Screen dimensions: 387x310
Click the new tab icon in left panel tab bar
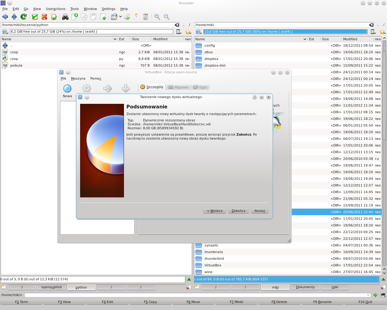pos(3,287)
